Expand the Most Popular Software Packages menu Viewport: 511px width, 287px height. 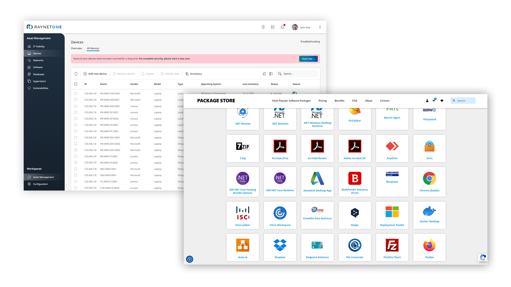(x=291, y=101)
